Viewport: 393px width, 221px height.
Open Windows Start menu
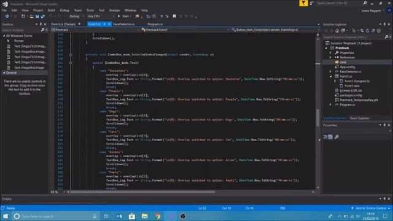tap(6, 216)
